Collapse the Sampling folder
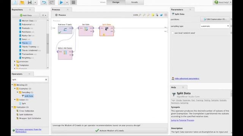Viewport: 243px width, 136px height. click(17, 92)
